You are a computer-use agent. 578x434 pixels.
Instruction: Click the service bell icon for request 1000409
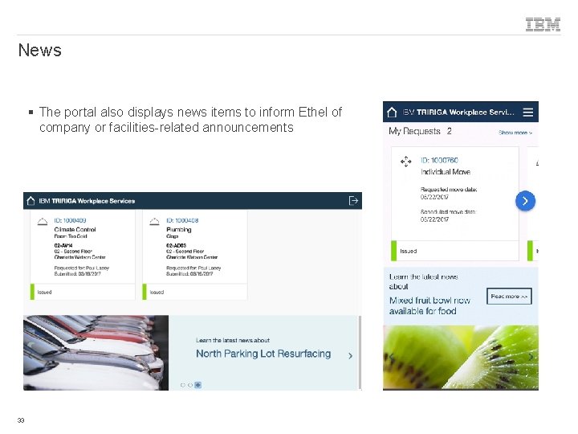pos(43,222)
